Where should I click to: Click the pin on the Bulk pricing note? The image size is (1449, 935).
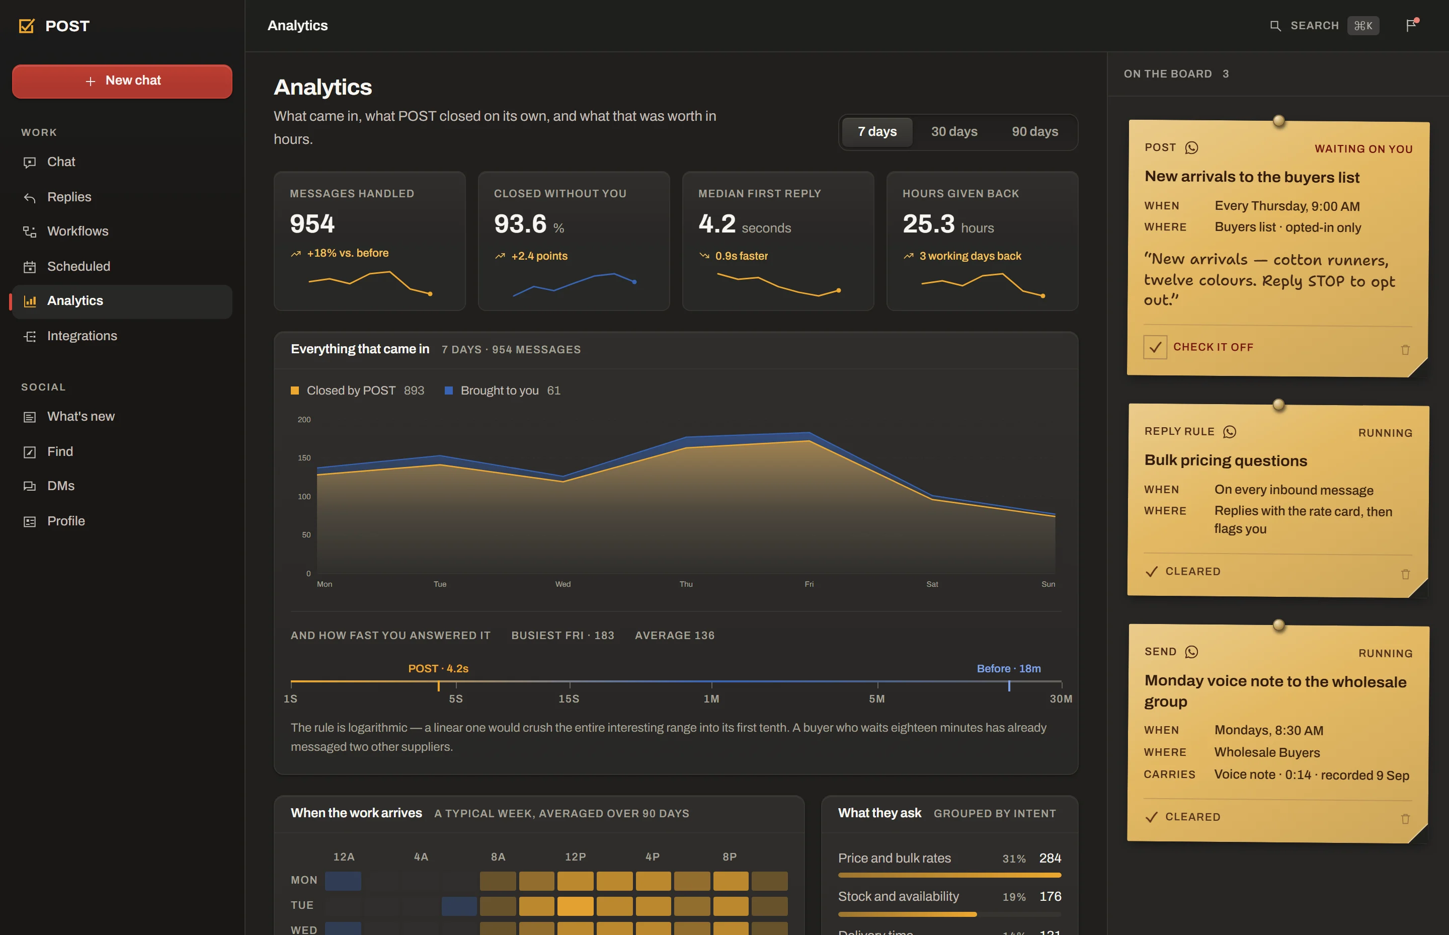point(1278,405)
